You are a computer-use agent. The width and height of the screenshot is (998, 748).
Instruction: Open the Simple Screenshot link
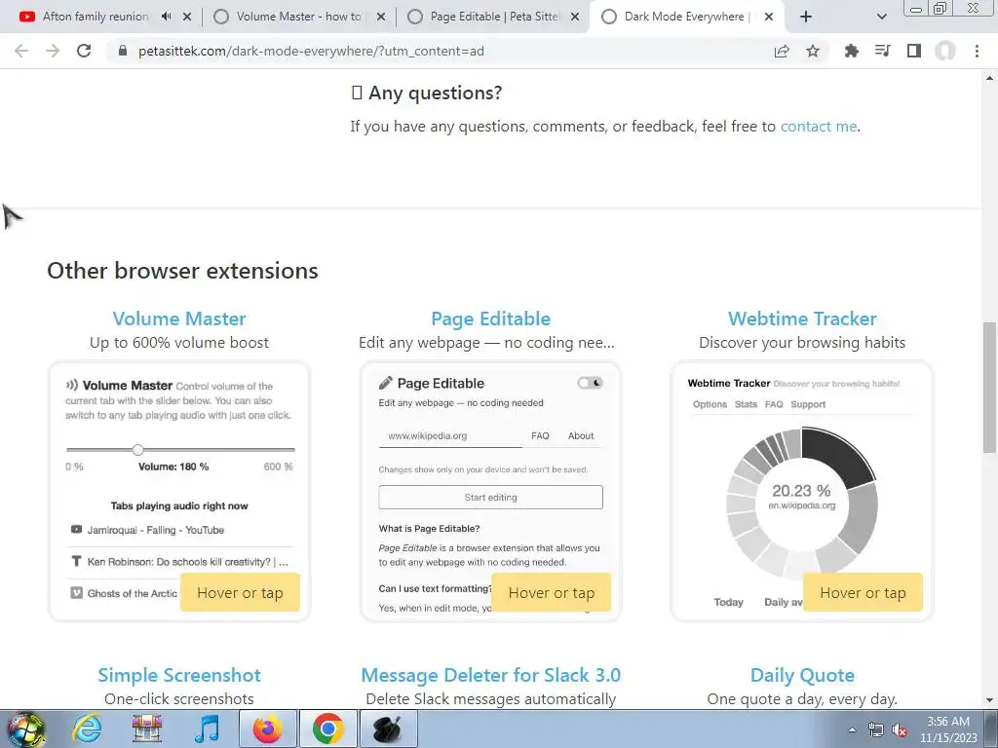pos(179,675)
